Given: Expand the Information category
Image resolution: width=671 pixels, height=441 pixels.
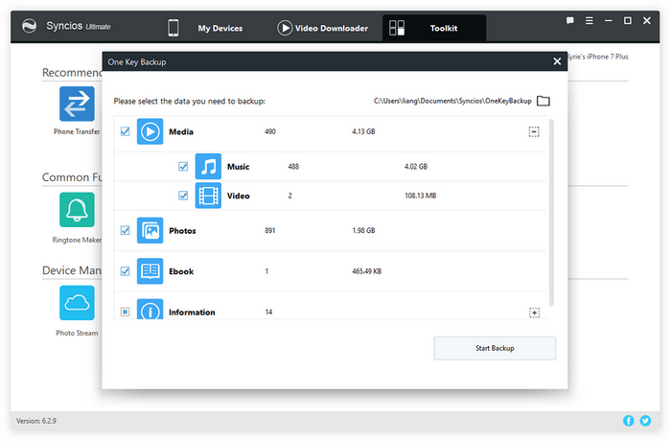Looking at the screenshot, I should 534,313.
